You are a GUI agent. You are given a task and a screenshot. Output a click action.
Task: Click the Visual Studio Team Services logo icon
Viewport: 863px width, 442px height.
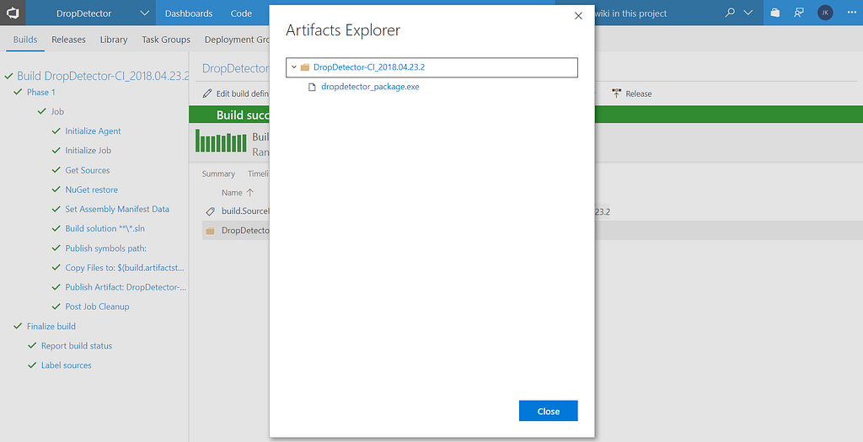tap(12, 13)
